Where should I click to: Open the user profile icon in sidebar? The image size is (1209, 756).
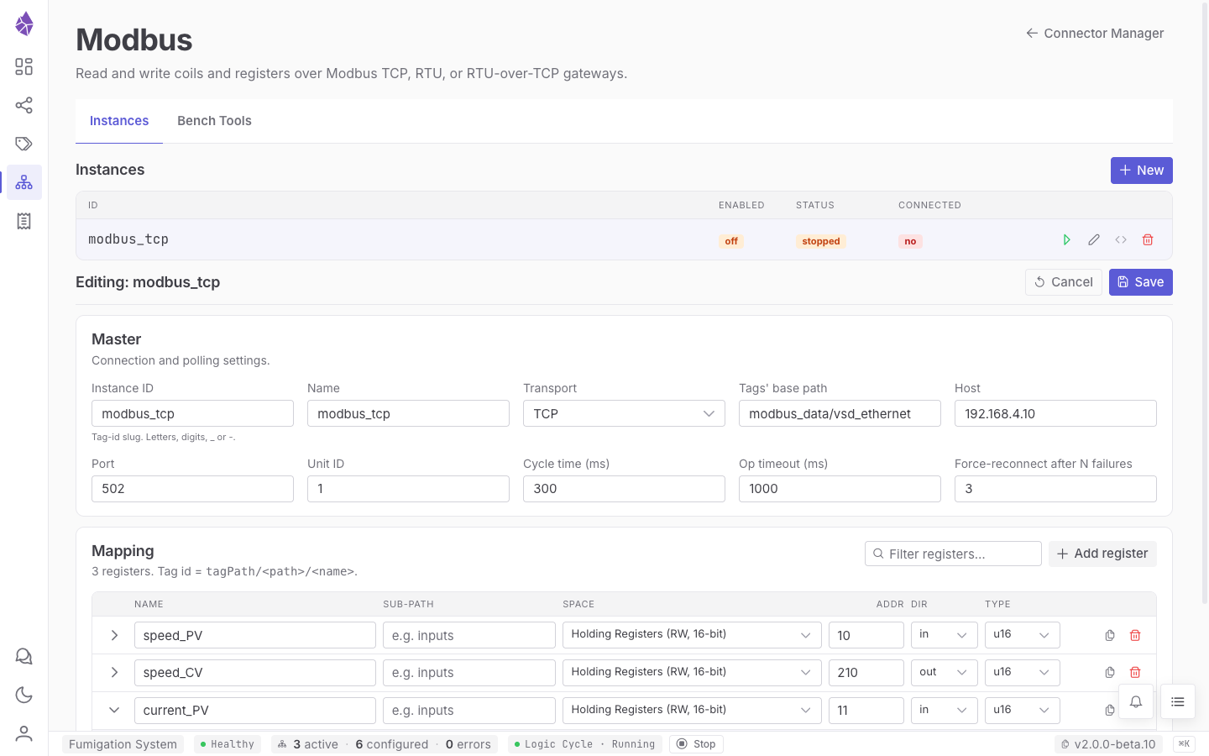24,733
